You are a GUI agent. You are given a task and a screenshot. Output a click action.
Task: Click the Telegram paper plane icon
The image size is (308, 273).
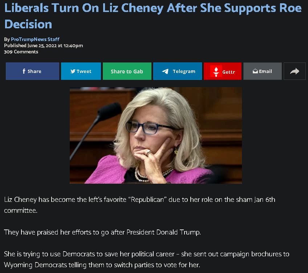click(x=165, y=71)
